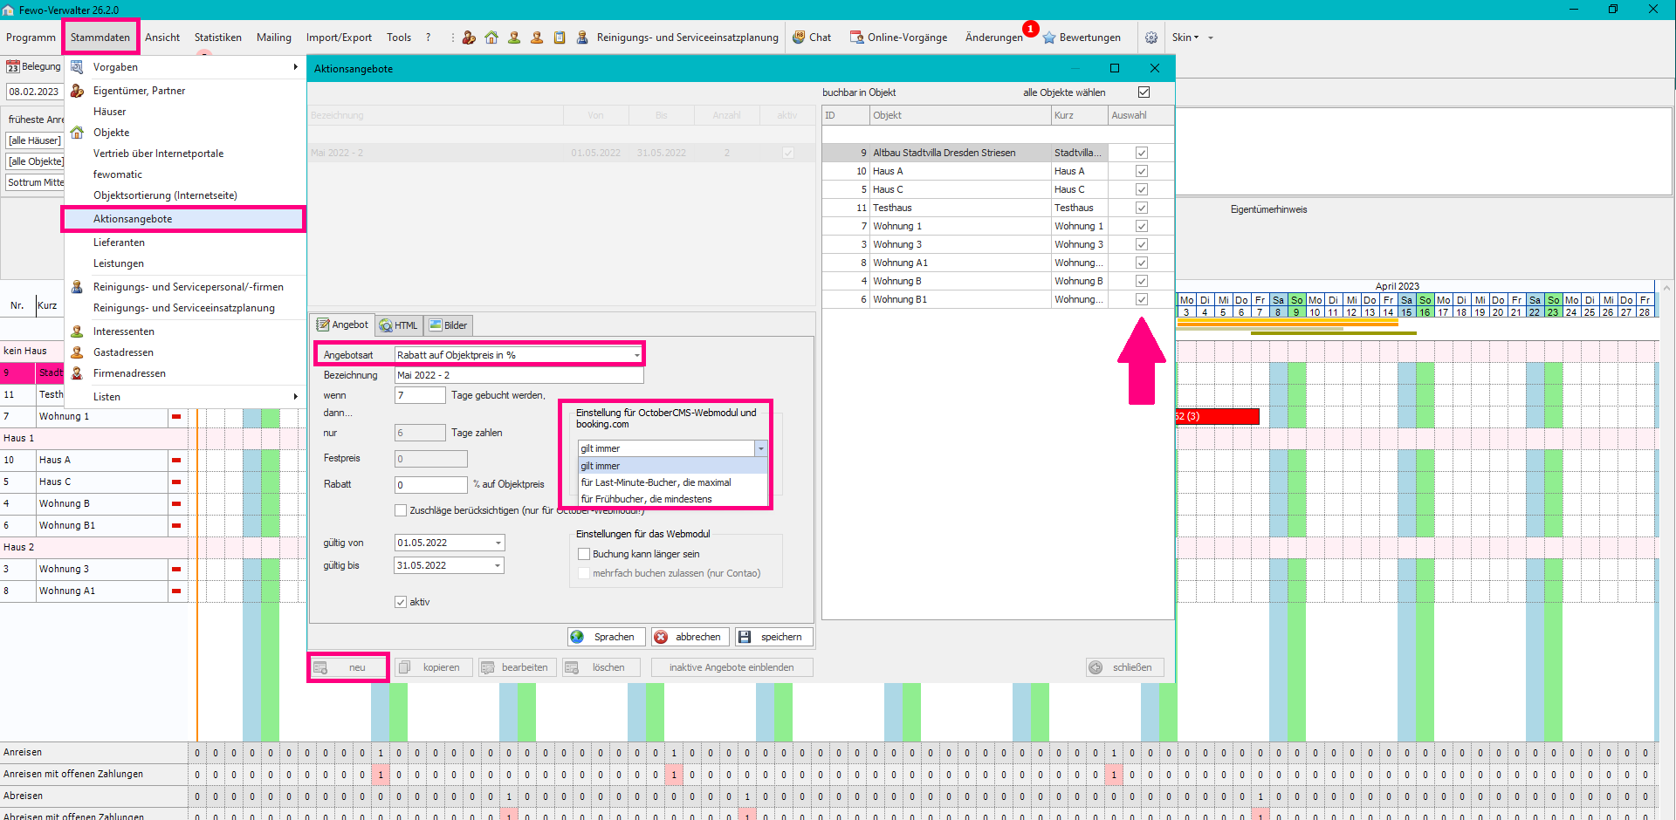Click the red marker in Haus A row
1676x820 pixels.
(176, 460)
